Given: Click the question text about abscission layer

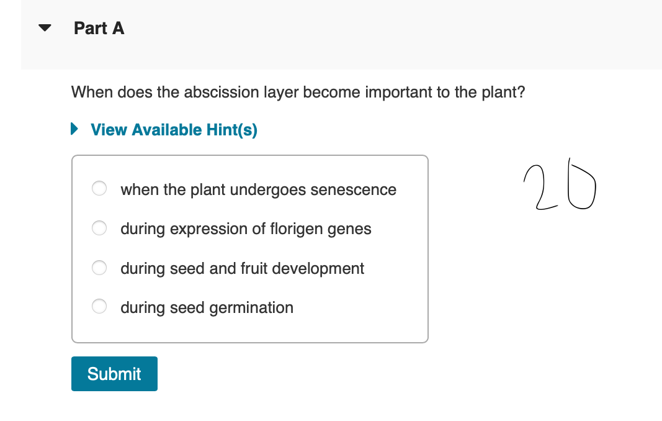Looking at the screenshot, I should coord(298,92).
